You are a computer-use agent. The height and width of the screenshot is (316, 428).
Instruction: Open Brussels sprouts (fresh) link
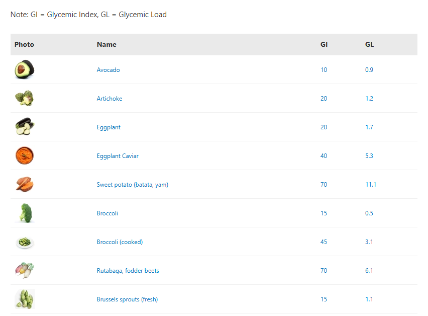(x=127, y=299)
